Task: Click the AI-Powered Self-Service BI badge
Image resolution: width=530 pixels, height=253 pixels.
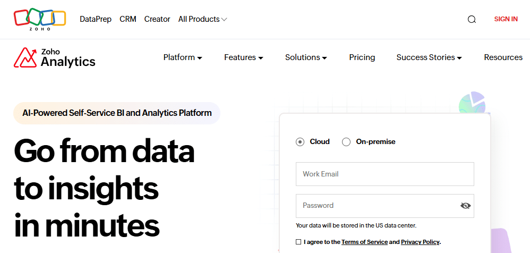Action: (x=117, y=113)
